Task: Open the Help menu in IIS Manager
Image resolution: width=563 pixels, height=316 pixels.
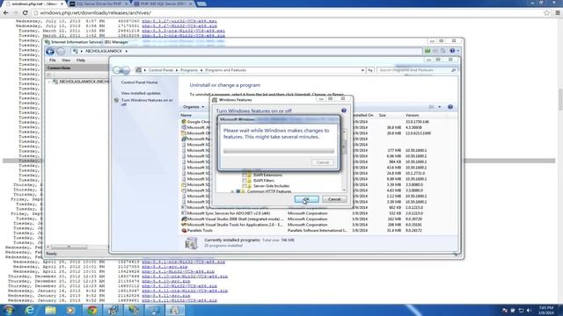Action: click(80, 61)
